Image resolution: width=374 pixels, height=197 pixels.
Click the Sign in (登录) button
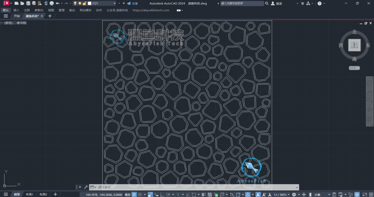point(277,3)
